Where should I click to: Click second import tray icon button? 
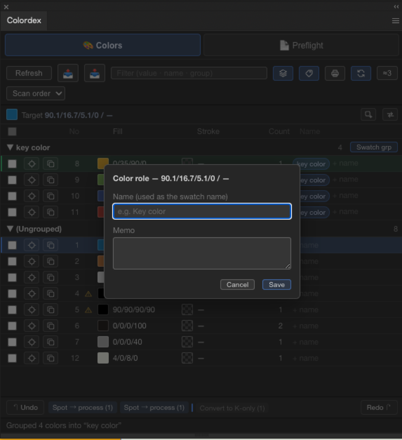tap(94, 73)
